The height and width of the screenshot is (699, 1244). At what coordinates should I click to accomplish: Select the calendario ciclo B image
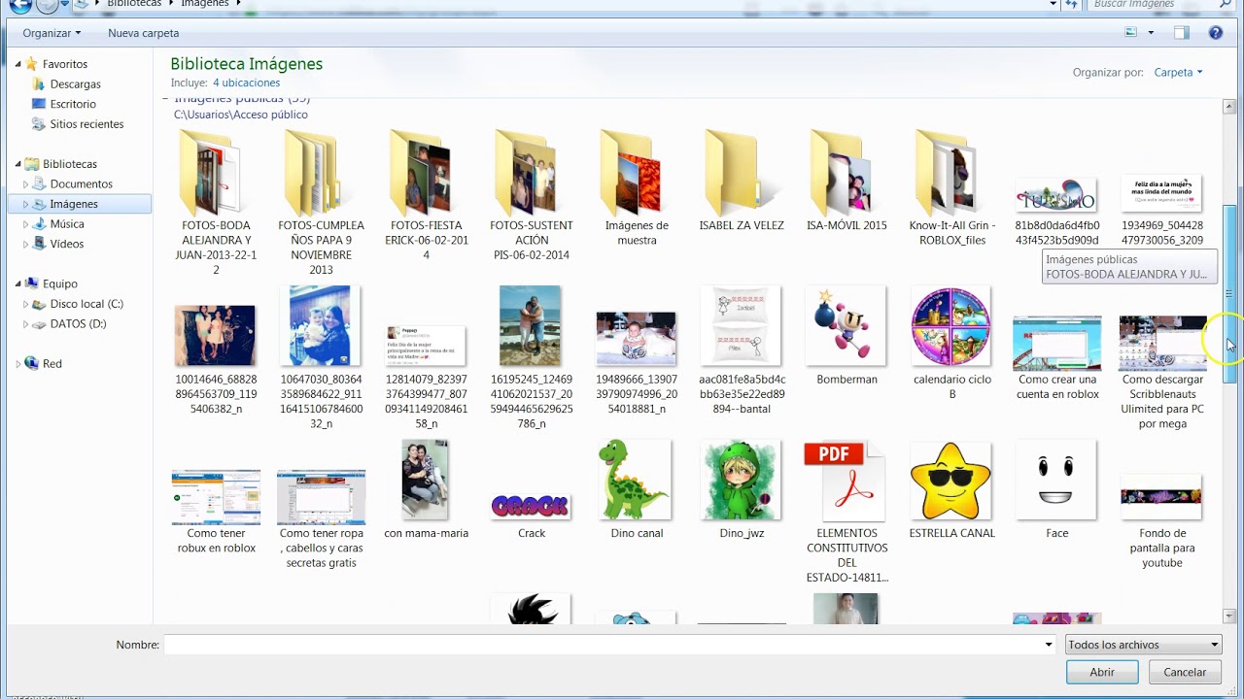(x=952, y=343)
